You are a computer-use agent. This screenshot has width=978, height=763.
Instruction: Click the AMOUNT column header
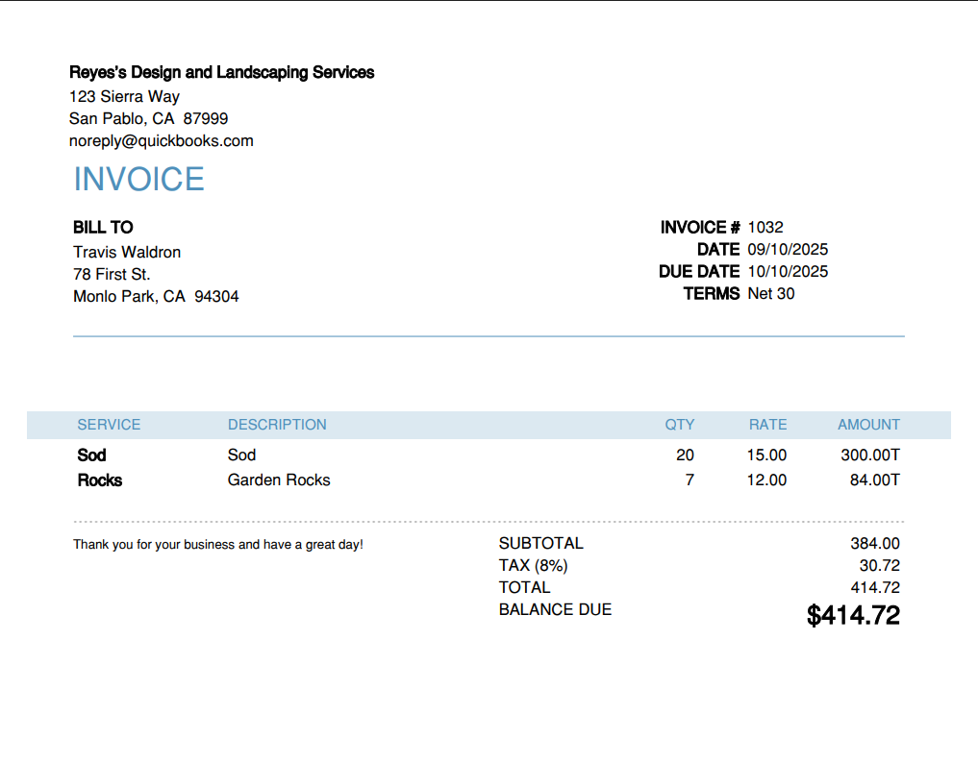[868, 425]
